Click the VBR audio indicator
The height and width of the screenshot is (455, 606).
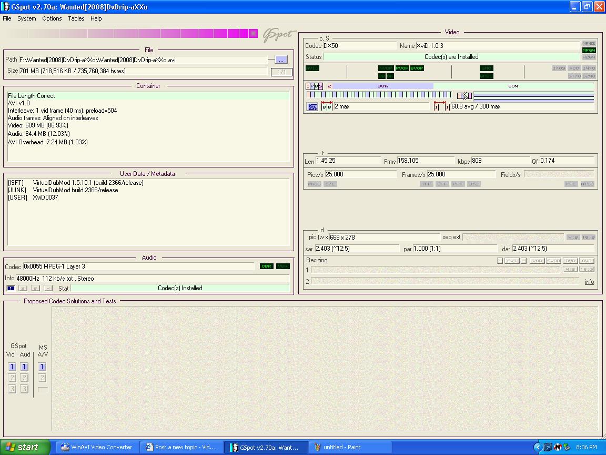pos(283,266)
